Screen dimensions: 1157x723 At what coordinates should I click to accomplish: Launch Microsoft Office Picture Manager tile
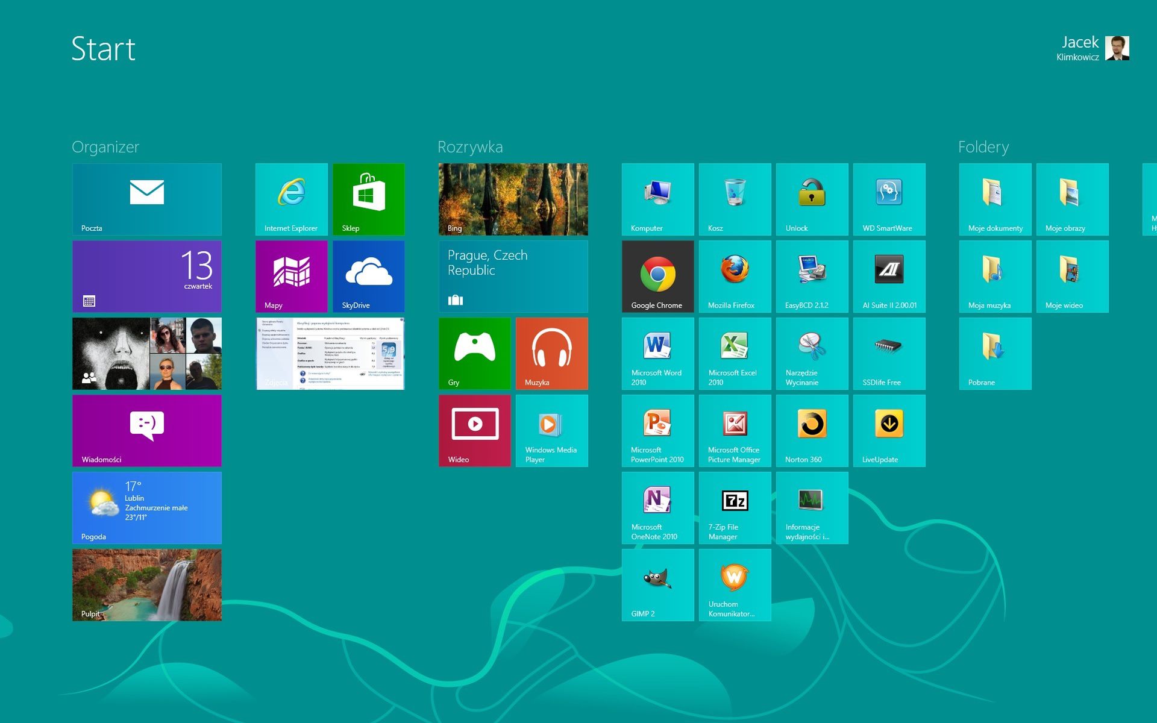(735, 431)
